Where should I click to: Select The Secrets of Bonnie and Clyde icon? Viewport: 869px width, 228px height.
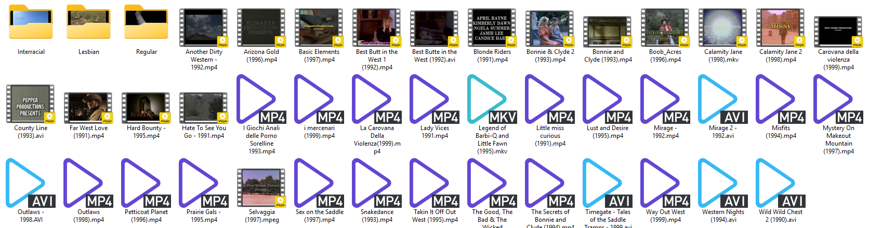(550, 183)
